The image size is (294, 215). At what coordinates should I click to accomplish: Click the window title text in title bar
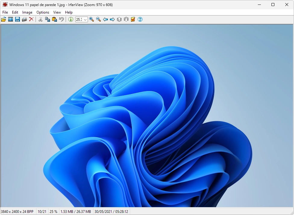click(61, 5)
